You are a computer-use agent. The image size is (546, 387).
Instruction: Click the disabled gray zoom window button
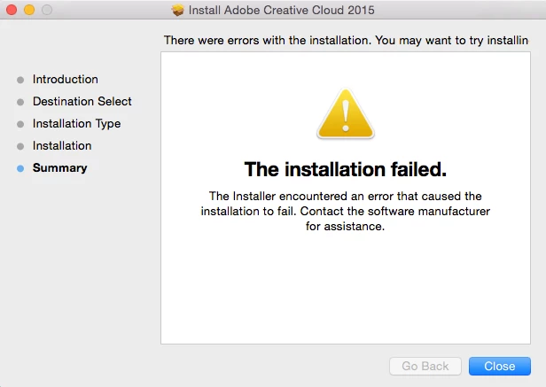pos(47,10)
